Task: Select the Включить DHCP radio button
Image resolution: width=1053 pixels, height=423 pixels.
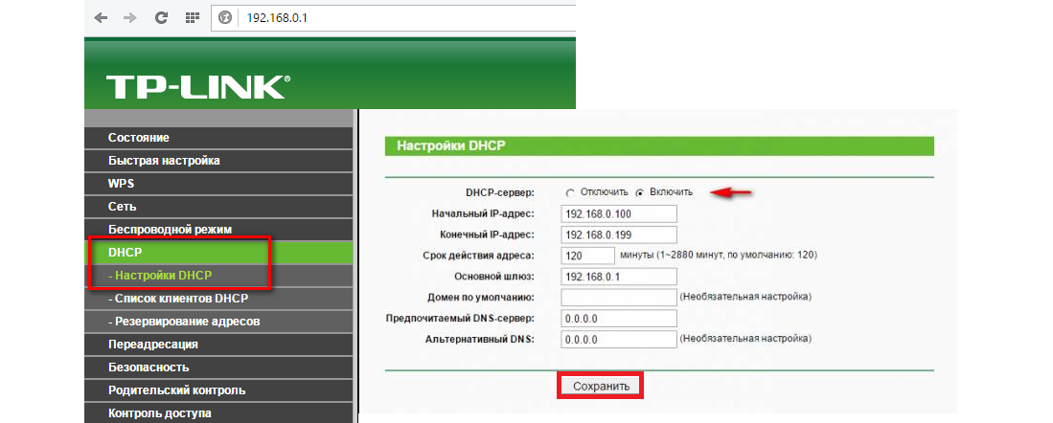Action: (x=640, y=192)
